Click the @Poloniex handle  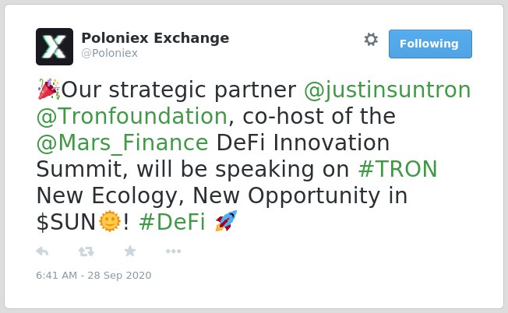point(110,53)
